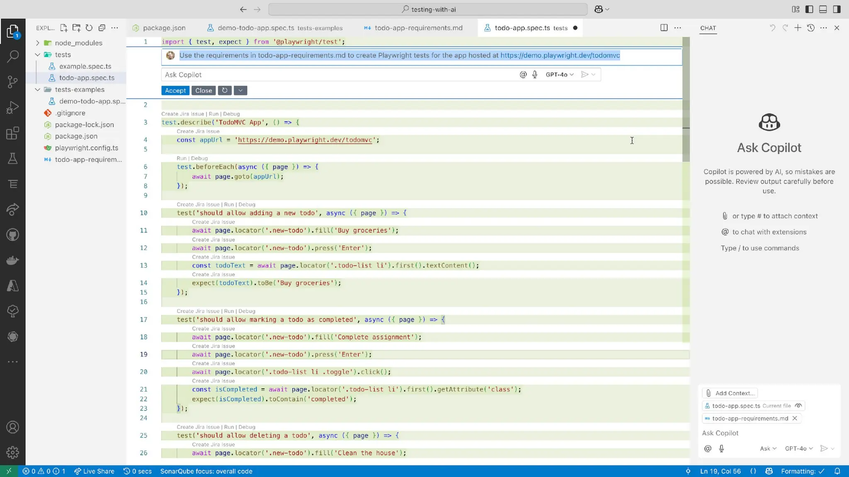Viewport: 849px width, 477px height.
Task: Collapse the tests-examples folder
Action: (x=37, y=89)
